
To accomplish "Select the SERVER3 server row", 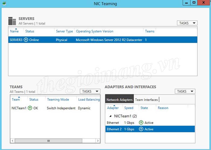I will click(103, 40).
